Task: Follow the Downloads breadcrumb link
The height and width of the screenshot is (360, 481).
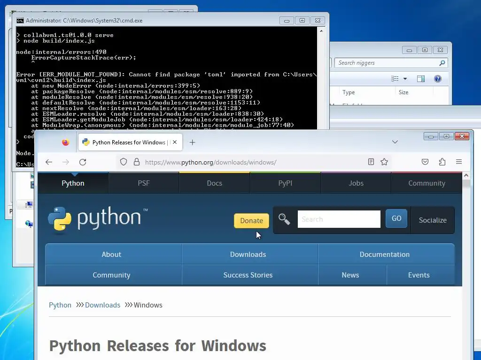Action: click(102, 305)
